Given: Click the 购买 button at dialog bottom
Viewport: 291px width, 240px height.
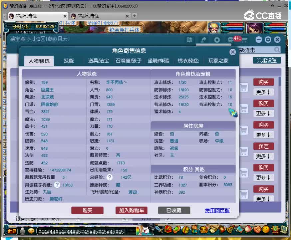Looking at the screenshot, I should click(87, 210).
